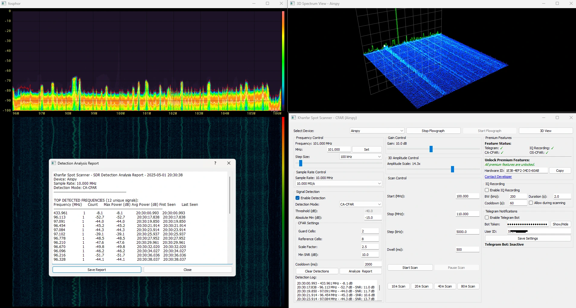Minimize the fosphor window
Image resolution: width=576 pixels, height=308 pixels.
254,3
